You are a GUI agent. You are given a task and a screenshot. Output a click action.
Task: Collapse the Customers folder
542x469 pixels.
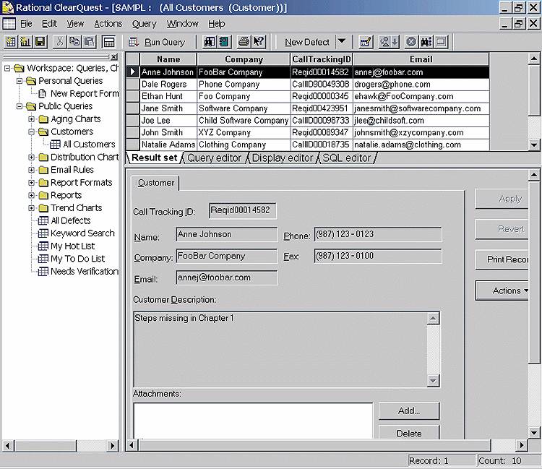(32, 132)
